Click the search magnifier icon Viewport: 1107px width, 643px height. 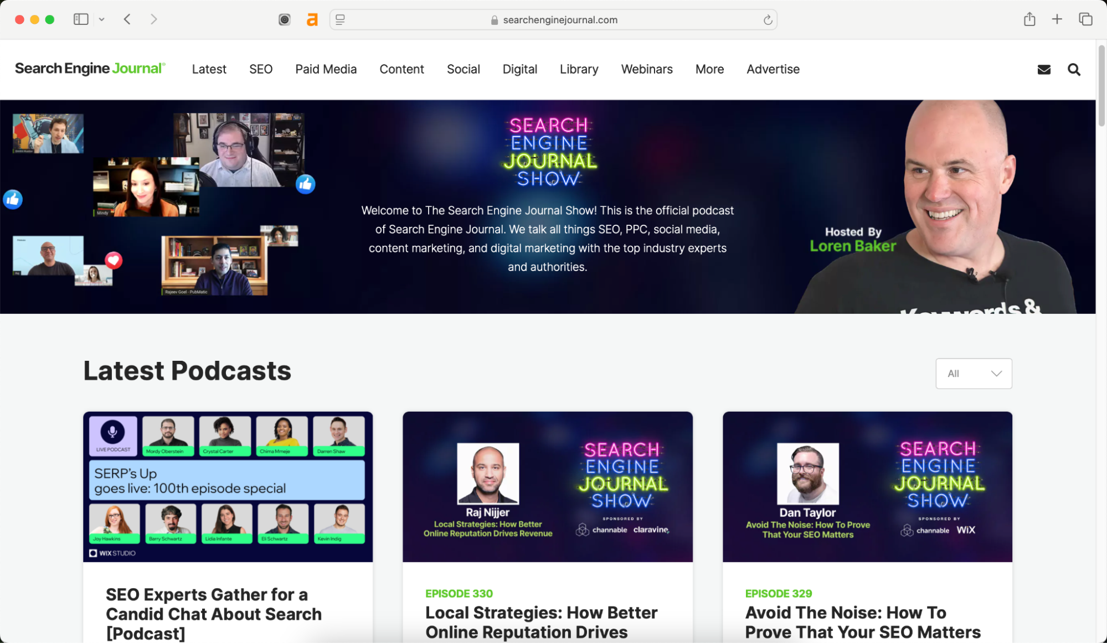[1074, 69]
